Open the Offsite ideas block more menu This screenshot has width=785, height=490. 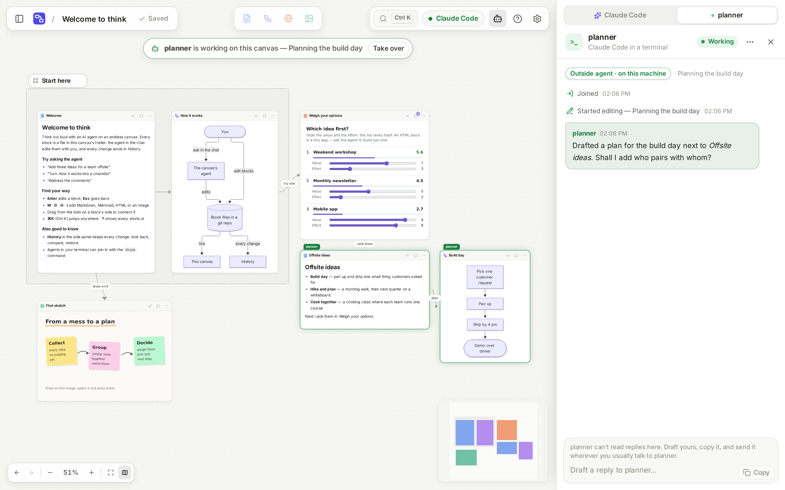click(x=424, y=255)
